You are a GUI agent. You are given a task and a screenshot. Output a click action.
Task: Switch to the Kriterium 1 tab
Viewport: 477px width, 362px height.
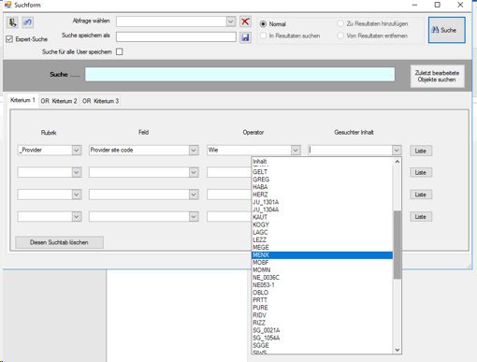pos(22,100)
